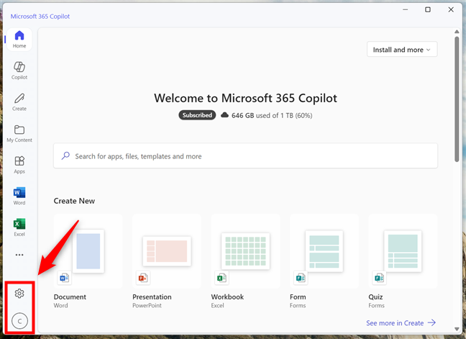466x339 pixels.
Task: Click the Microsoft 365 Copilot title text
Action: 40,17
